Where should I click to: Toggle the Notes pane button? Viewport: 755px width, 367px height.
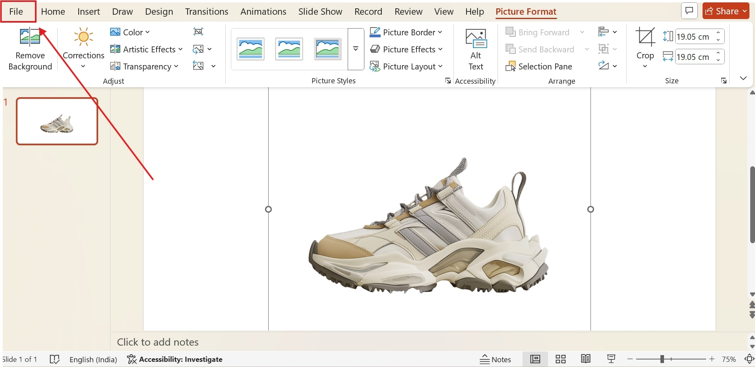496,359
